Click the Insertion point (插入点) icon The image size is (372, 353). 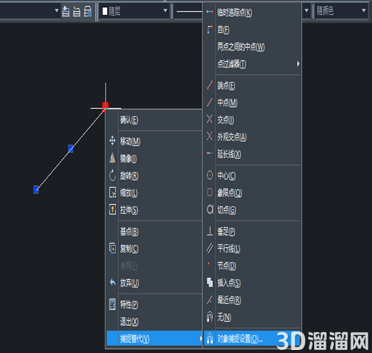pos(210,282)
